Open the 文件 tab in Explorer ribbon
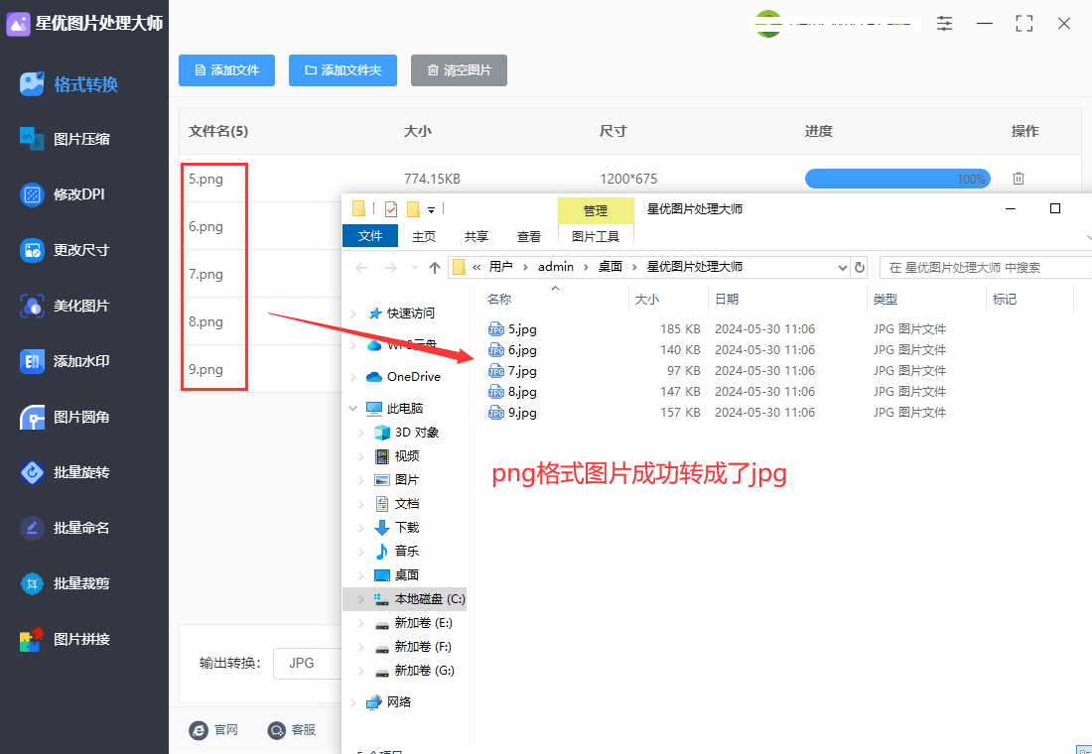Image resolution: width=1092 pixels, height=754 pixels. coord(370,236)
